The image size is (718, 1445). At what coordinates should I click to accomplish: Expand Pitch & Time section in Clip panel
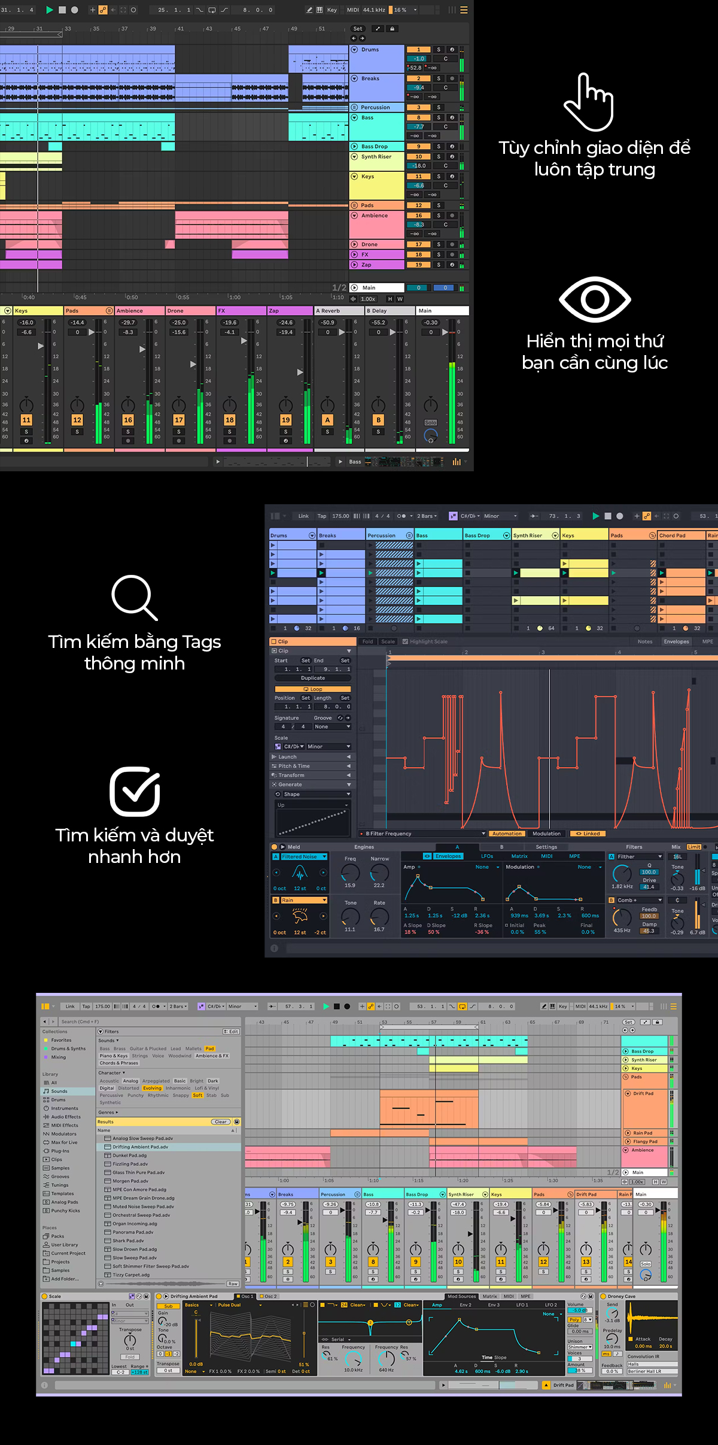pos(311,766)
